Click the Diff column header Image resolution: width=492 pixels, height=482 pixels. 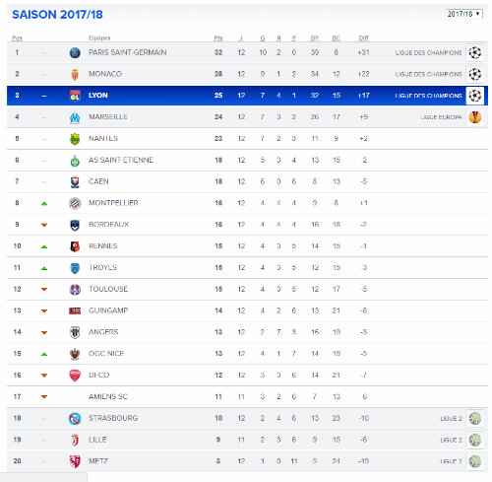tap(363, 38)
